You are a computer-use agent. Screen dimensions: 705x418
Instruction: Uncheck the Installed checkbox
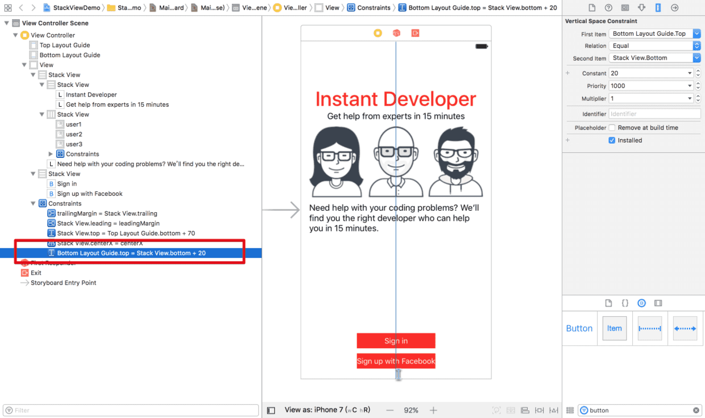[612, 140]
